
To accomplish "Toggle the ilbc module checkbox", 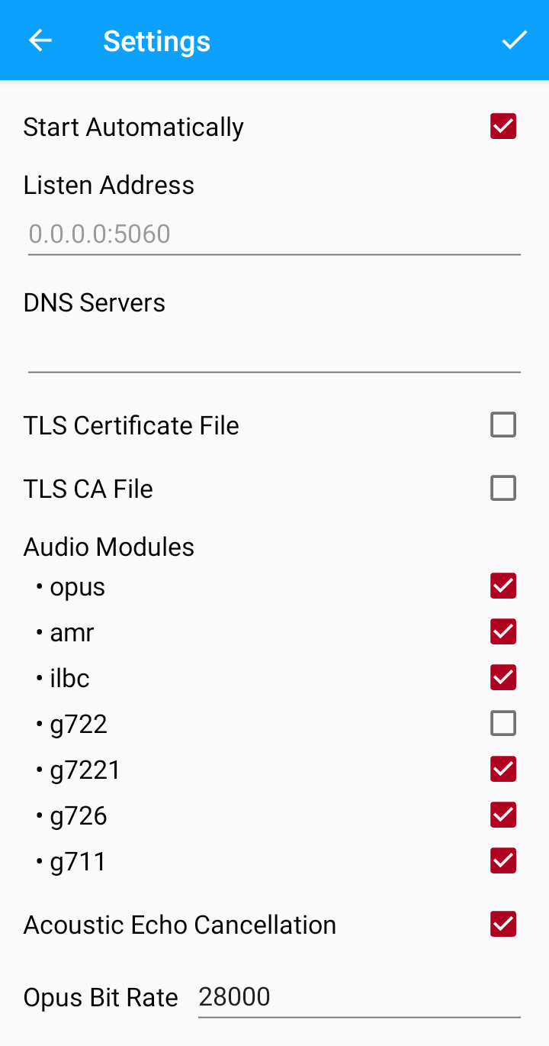I will pos(503,677).
